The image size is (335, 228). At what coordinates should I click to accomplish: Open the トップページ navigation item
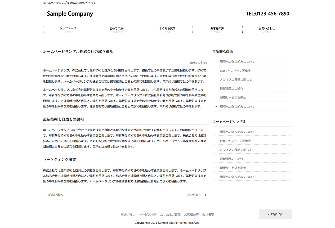[x=68, y=30]
